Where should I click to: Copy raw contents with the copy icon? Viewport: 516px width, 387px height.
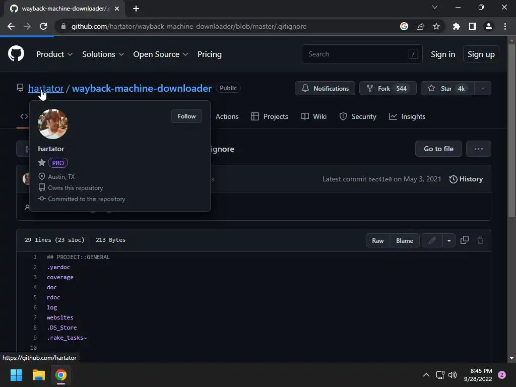[464, 240]
